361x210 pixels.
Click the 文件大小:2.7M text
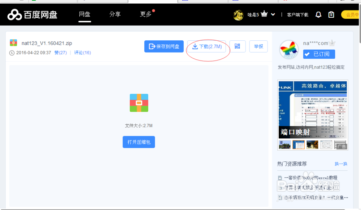pyautogui.click(x=139, y=126)
